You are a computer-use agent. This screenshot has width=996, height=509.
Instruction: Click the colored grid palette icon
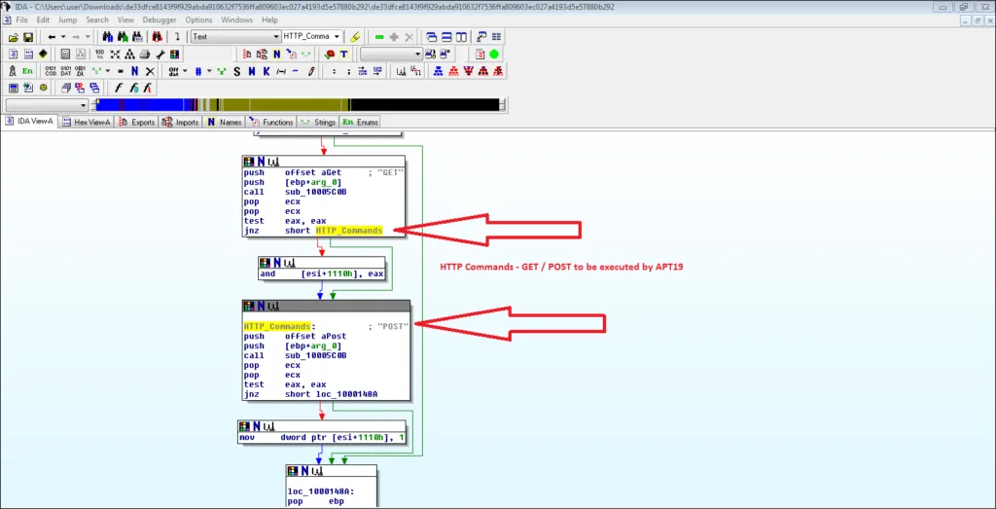tap(175, 54)
